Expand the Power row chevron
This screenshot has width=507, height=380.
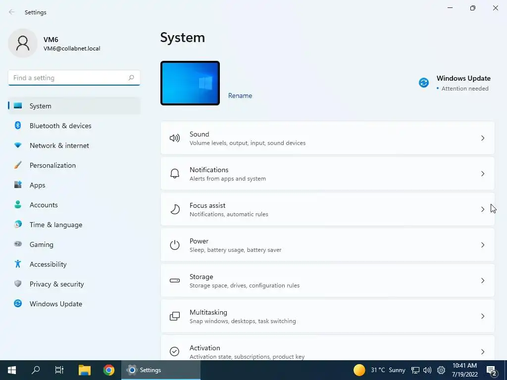[482, 245]
